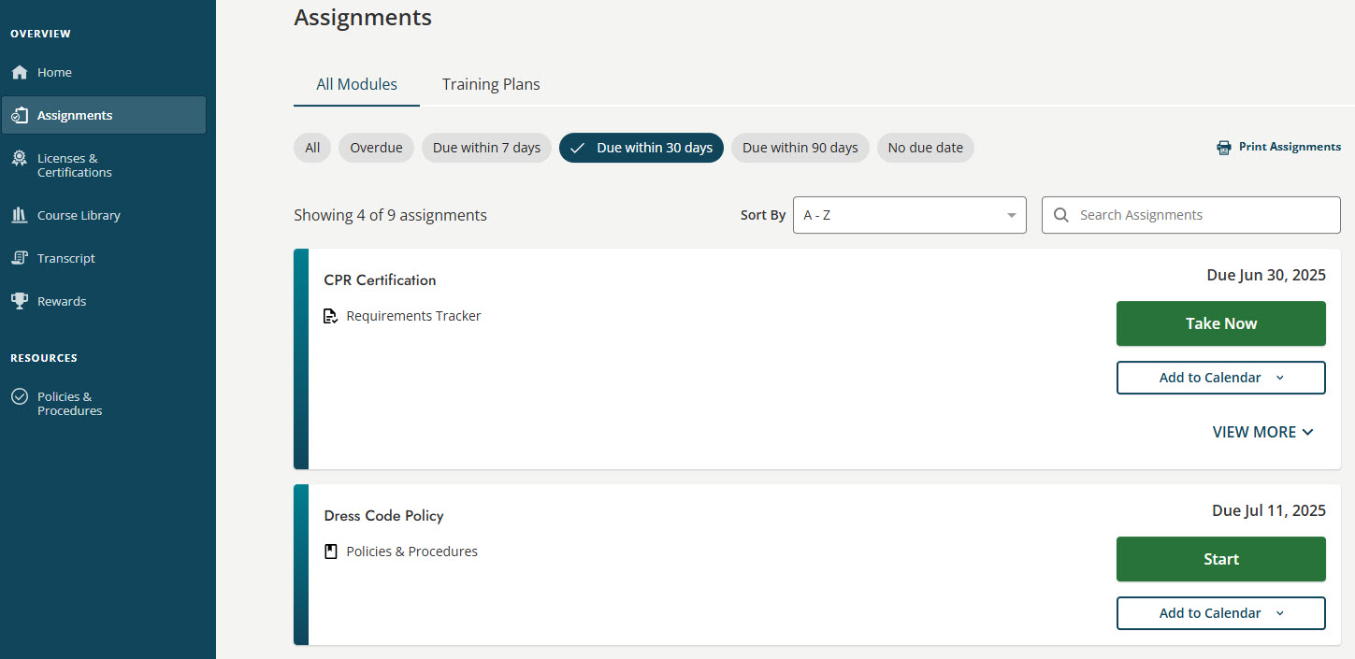Image resolution: width=1355 pixels, height=659 pixels.
Task: Start the Dress Code Policy assignment
Action: [x=1220, y=559]
